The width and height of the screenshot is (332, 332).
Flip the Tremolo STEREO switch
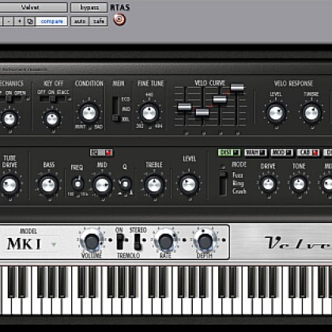point(138,242)
